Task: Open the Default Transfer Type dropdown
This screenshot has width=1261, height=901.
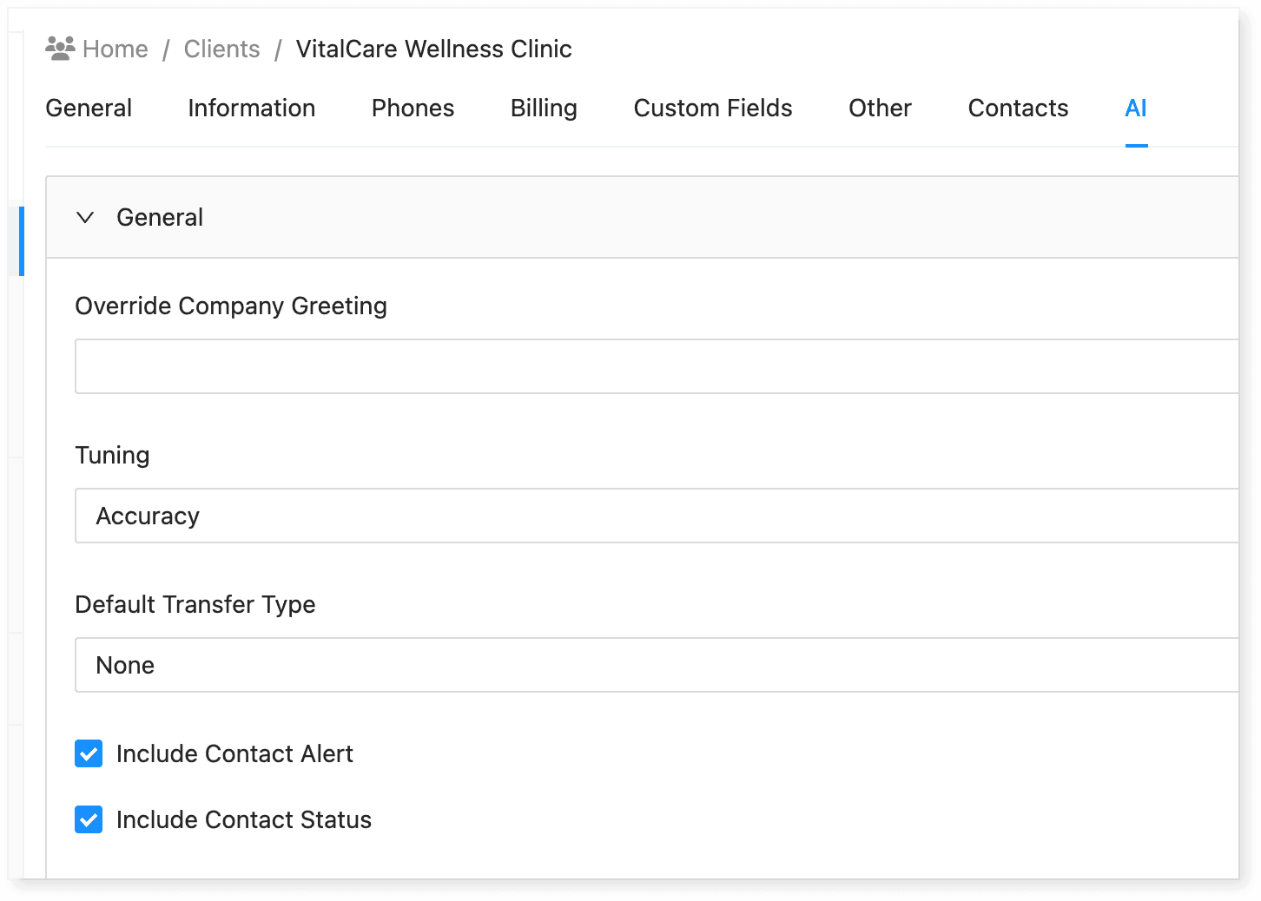Action: click(x=657, y=665)
